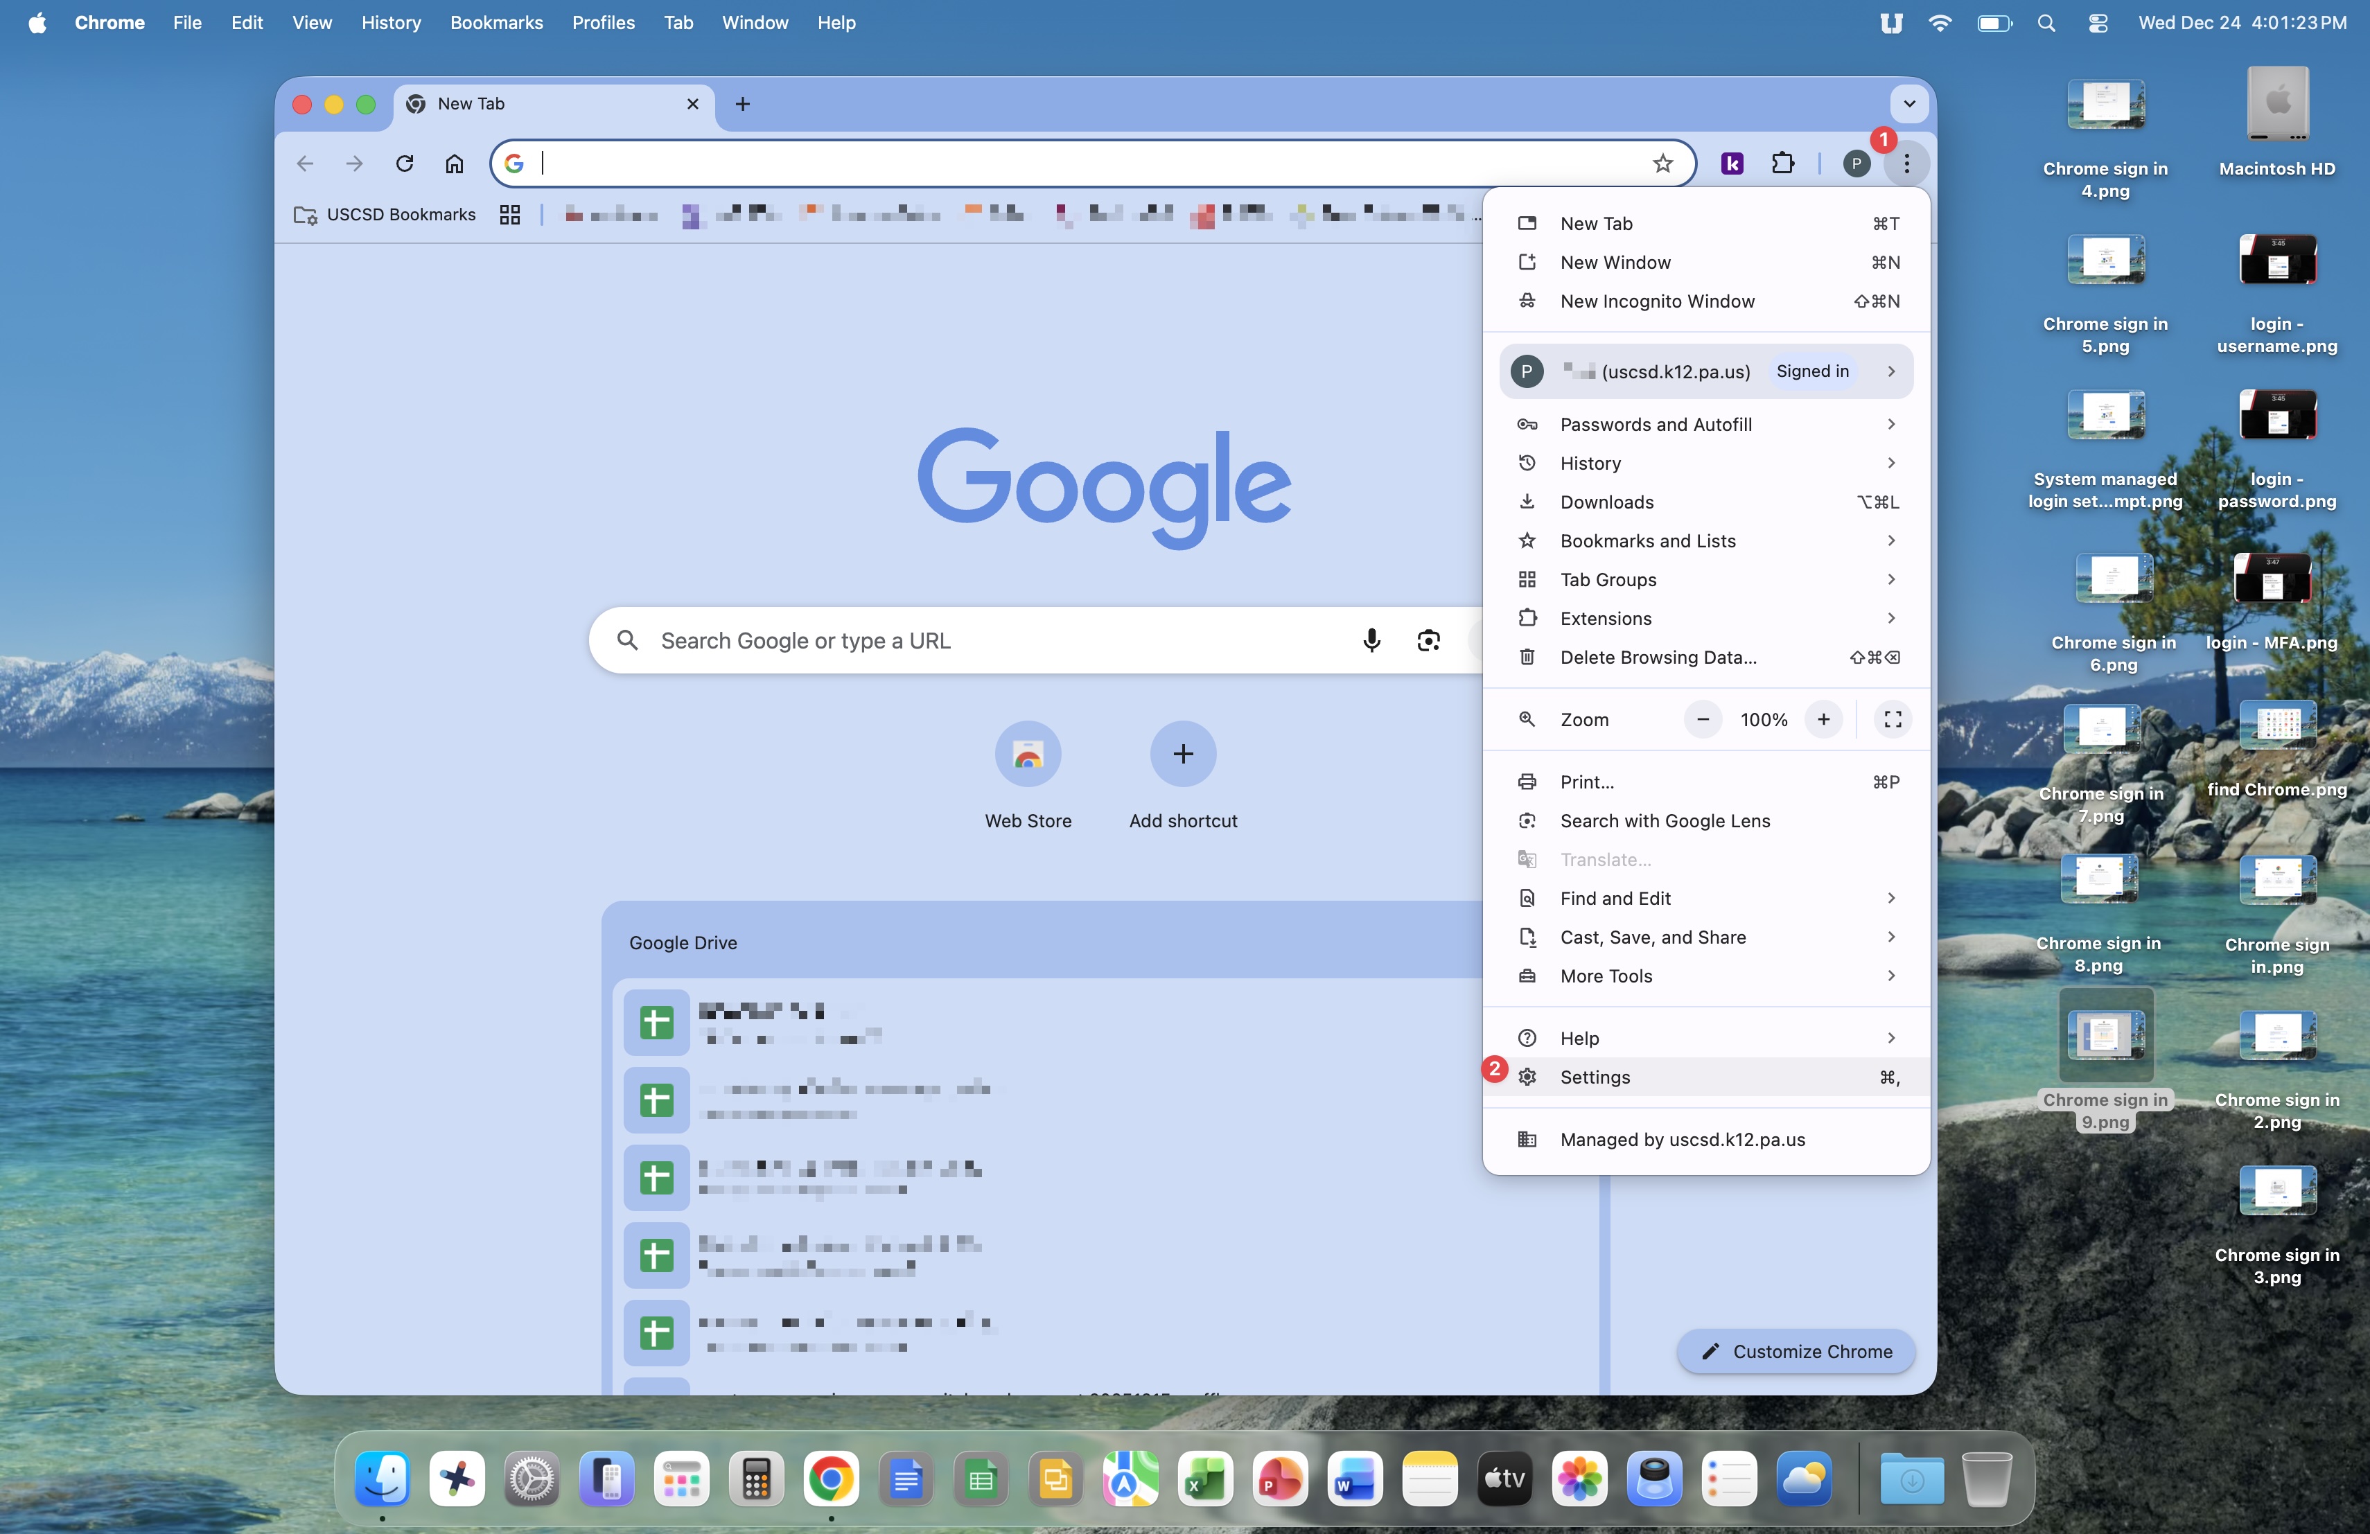This screenshot has width=2370, height=1534.
Task: Open the Web Store shortcut
Action: click(x=1028, y=755)
